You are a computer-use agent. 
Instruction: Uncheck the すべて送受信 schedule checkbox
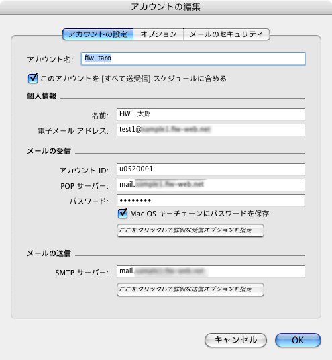click(x=33, y=78)
